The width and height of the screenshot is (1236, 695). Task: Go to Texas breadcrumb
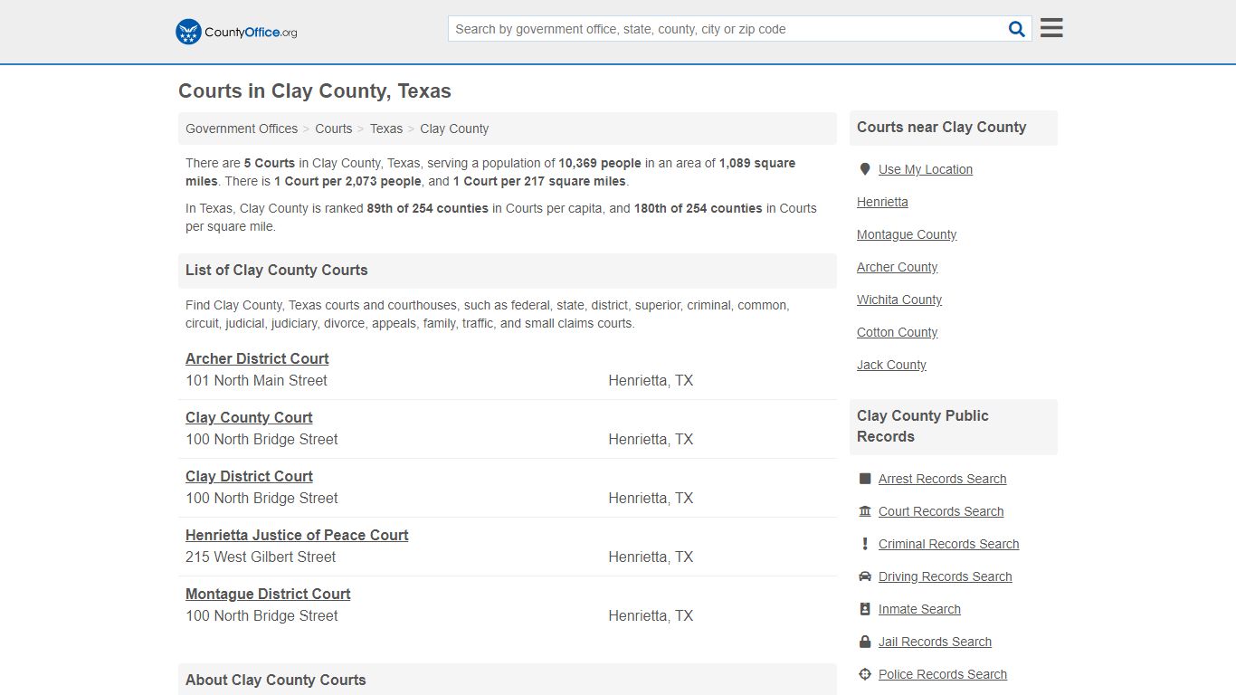pos(386,129)
